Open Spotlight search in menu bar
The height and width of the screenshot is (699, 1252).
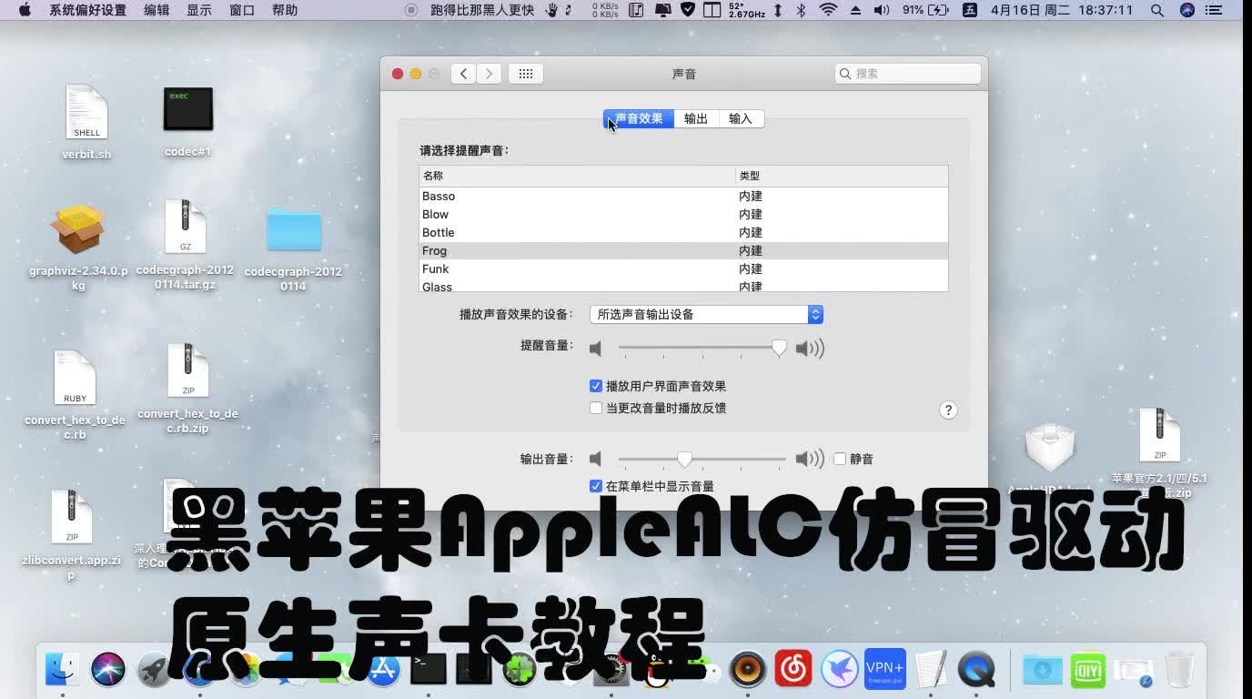(1157, 10)
